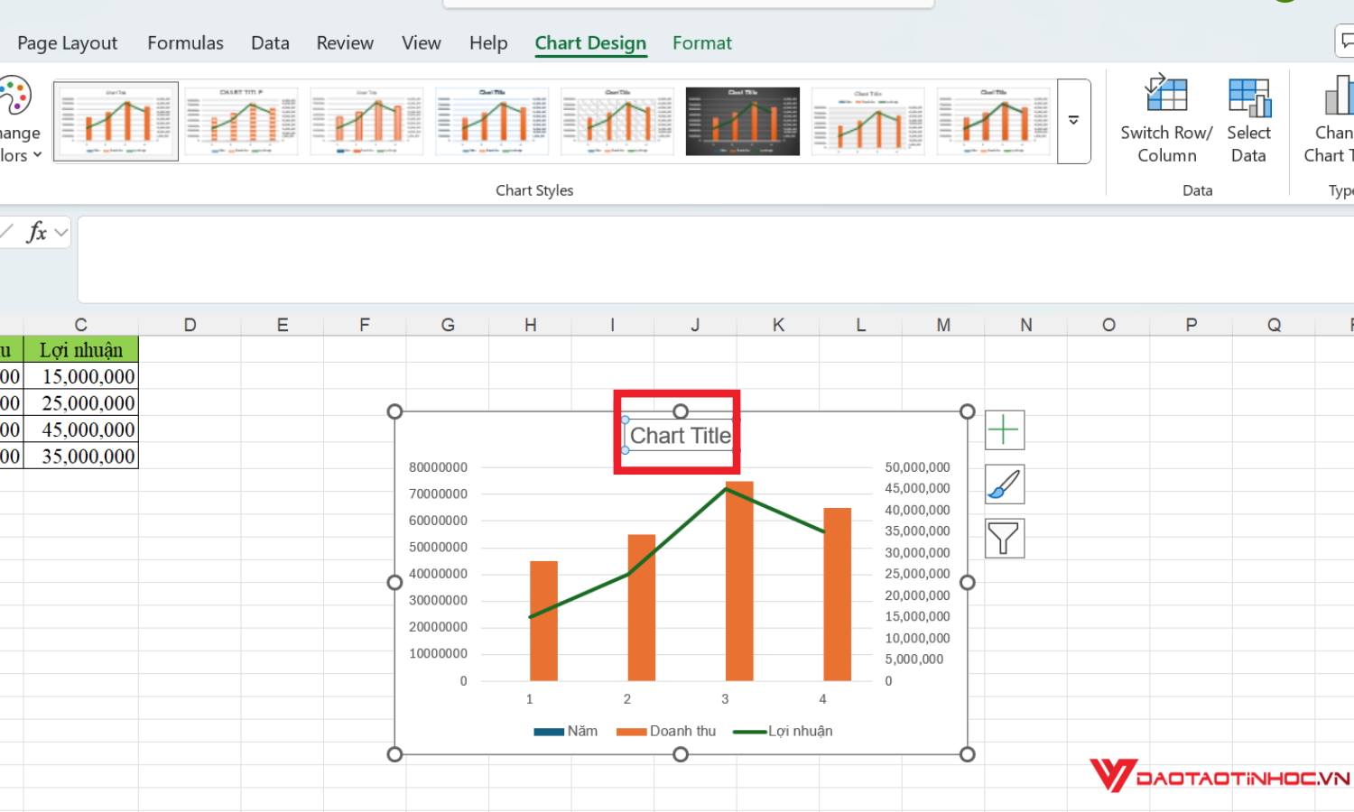Click the Switch Row/Column icon
This screenshot has height=812, width=1354.
1166,95
